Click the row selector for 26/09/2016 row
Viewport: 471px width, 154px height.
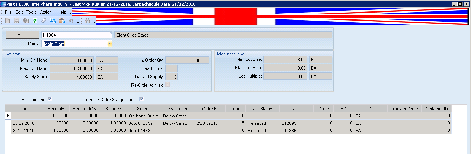tap(8, 130)
